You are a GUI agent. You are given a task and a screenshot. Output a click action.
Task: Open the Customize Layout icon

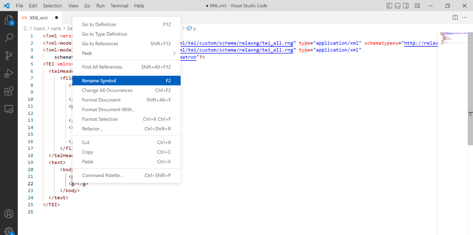(x=417, y=5)
